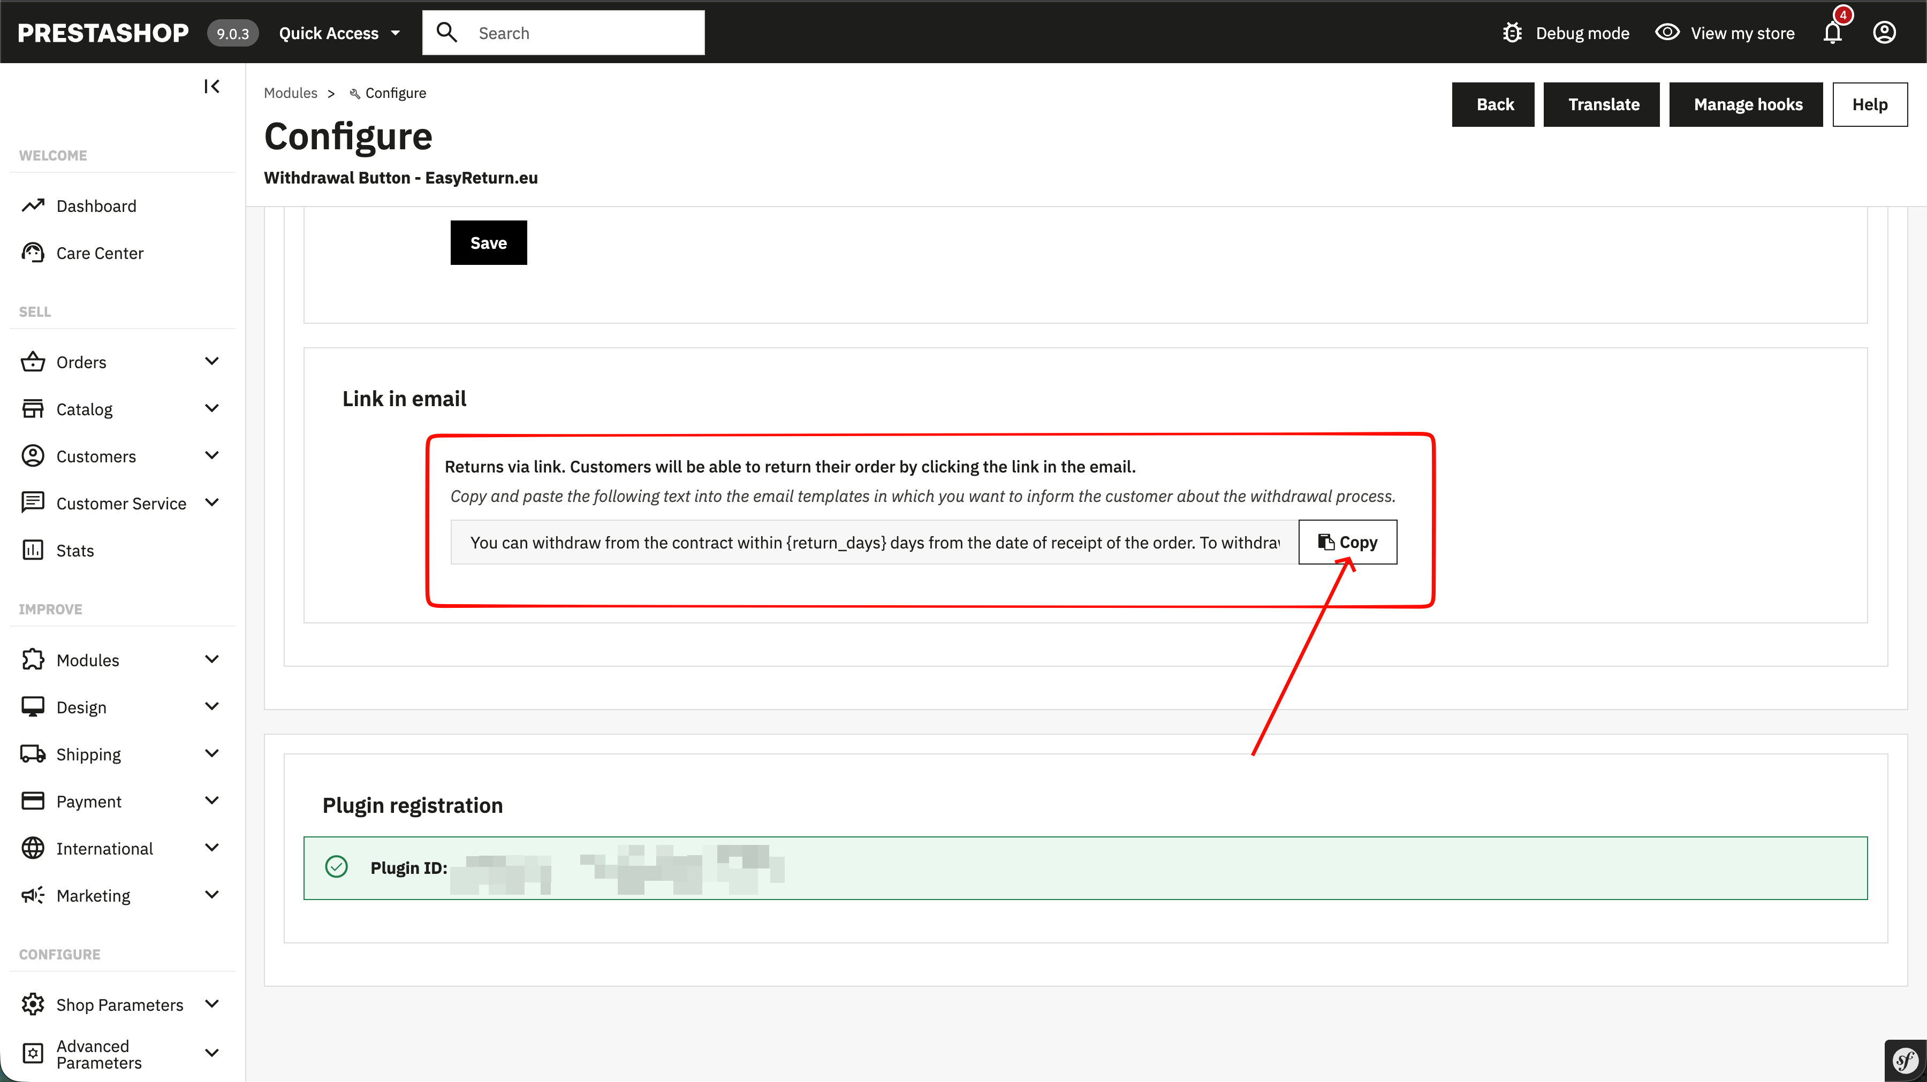The width and height of the screenshot is (1927, 1082).
Task: Open the Symfony debug toolbar icon
Action: coord(1905,1060)
